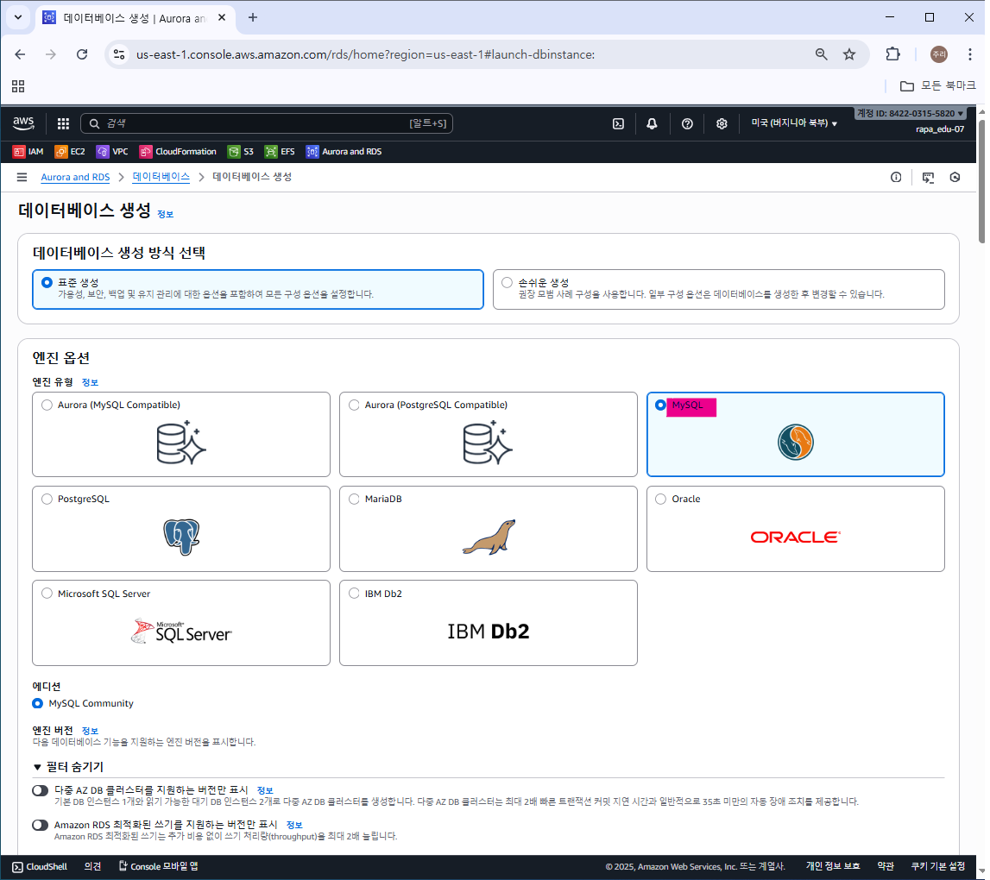The image size is (990, 880).
Task: Click the browser address bar URL
Action: pos(366,55)
